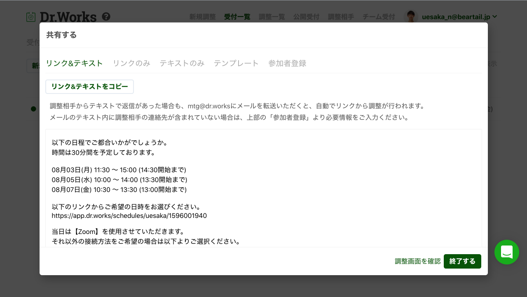Switch to the リンク&テキスト tab
Image resolution: width=527 pixels, height=297 pixels.
[74, 63]
